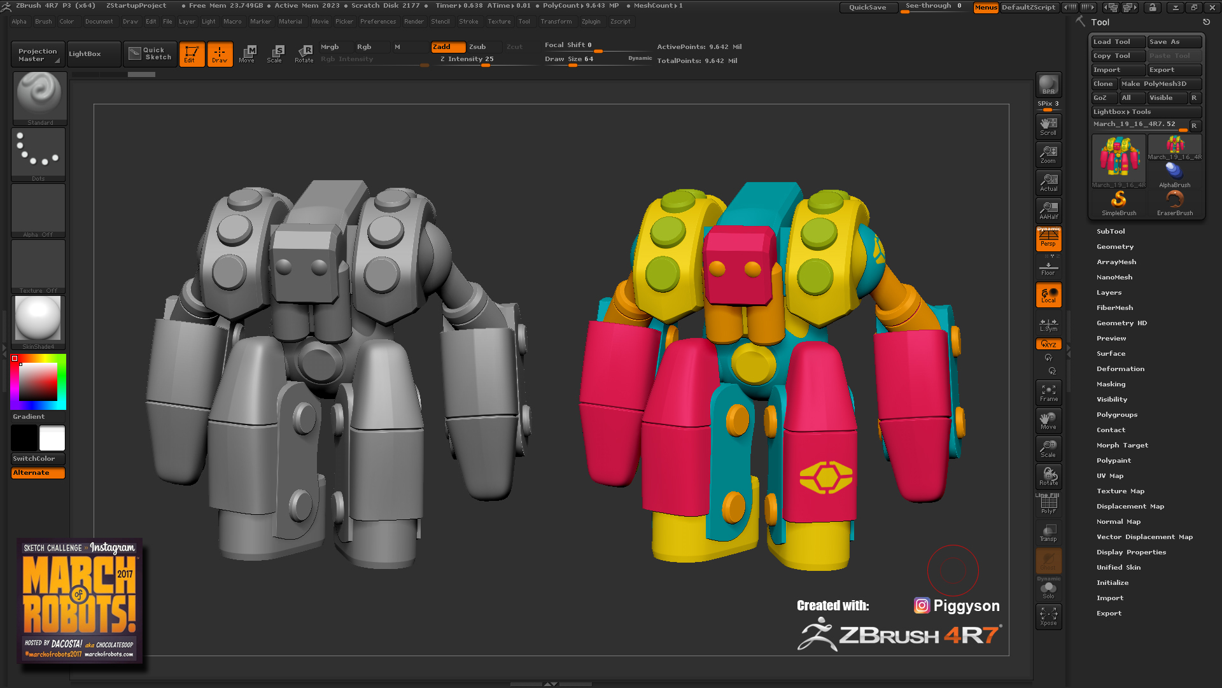Image resolution: width=1222 pixels, height=688 pixels.
Task: Open the Preferences menu
Action: pos(377,22)
